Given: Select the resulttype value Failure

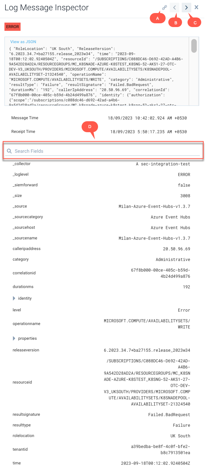Looking at the screenshot, I should [x=181, y=425].
